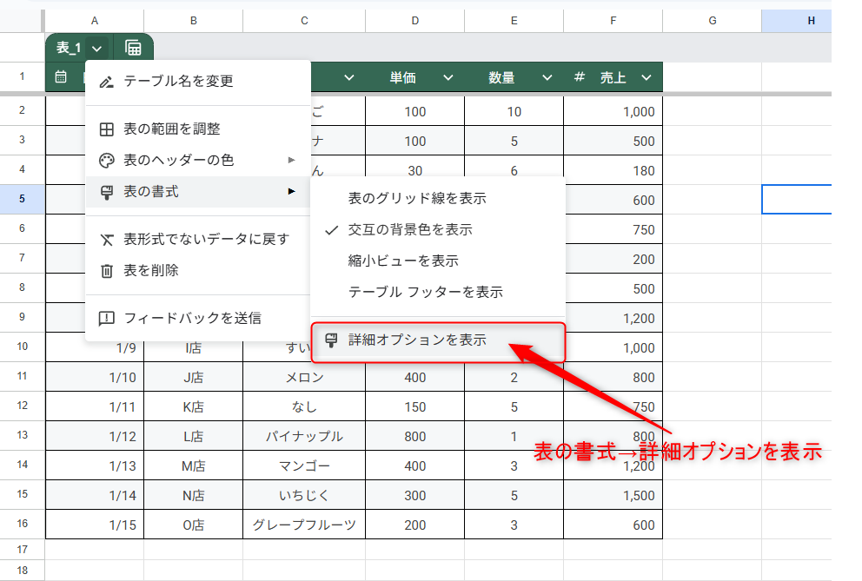The height and width of the screenshot is (581, 862).
Task: Select 縮小ビューを表示 from the submenu
Action: point(403,261)
